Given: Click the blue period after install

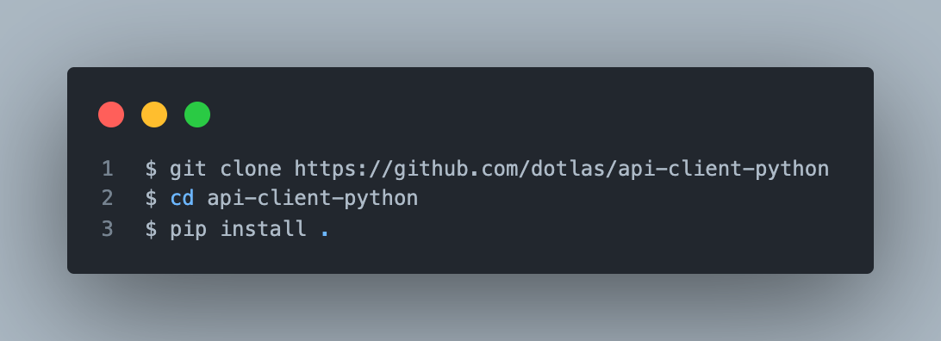Looking at the screenshot, I should (325, 235).
